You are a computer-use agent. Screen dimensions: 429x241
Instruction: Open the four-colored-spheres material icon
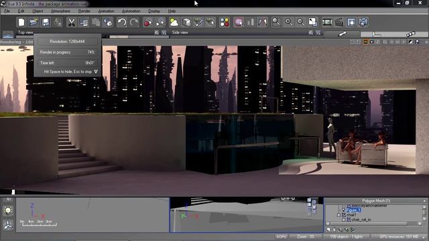[x=225, y=22]
